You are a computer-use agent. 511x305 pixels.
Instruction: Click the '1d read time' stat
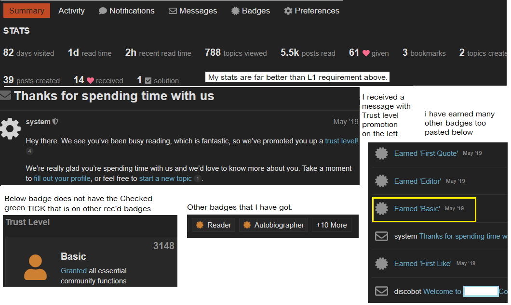pos(90,52)
